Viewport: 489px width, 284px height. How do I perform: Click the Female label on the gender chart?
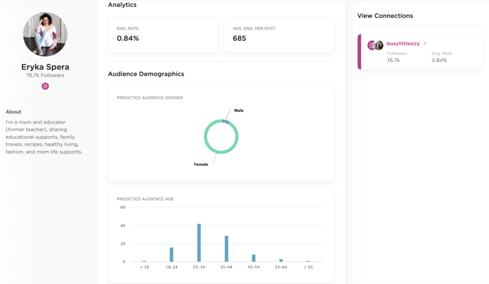[201, 164]
